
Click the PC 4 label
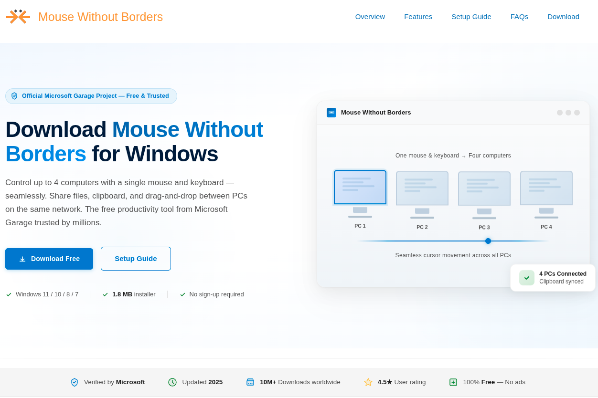pos(546,227)
